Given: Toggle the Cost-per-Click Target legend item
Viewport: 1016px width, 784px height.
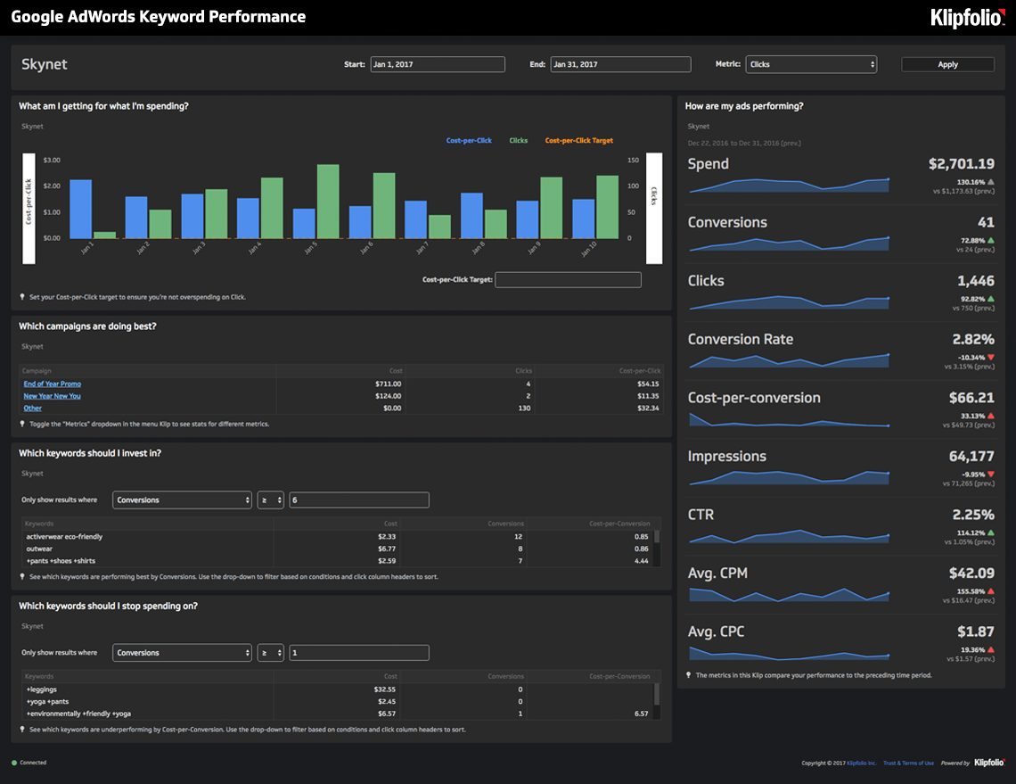Looking at the screenshot, I should [578, 140].
